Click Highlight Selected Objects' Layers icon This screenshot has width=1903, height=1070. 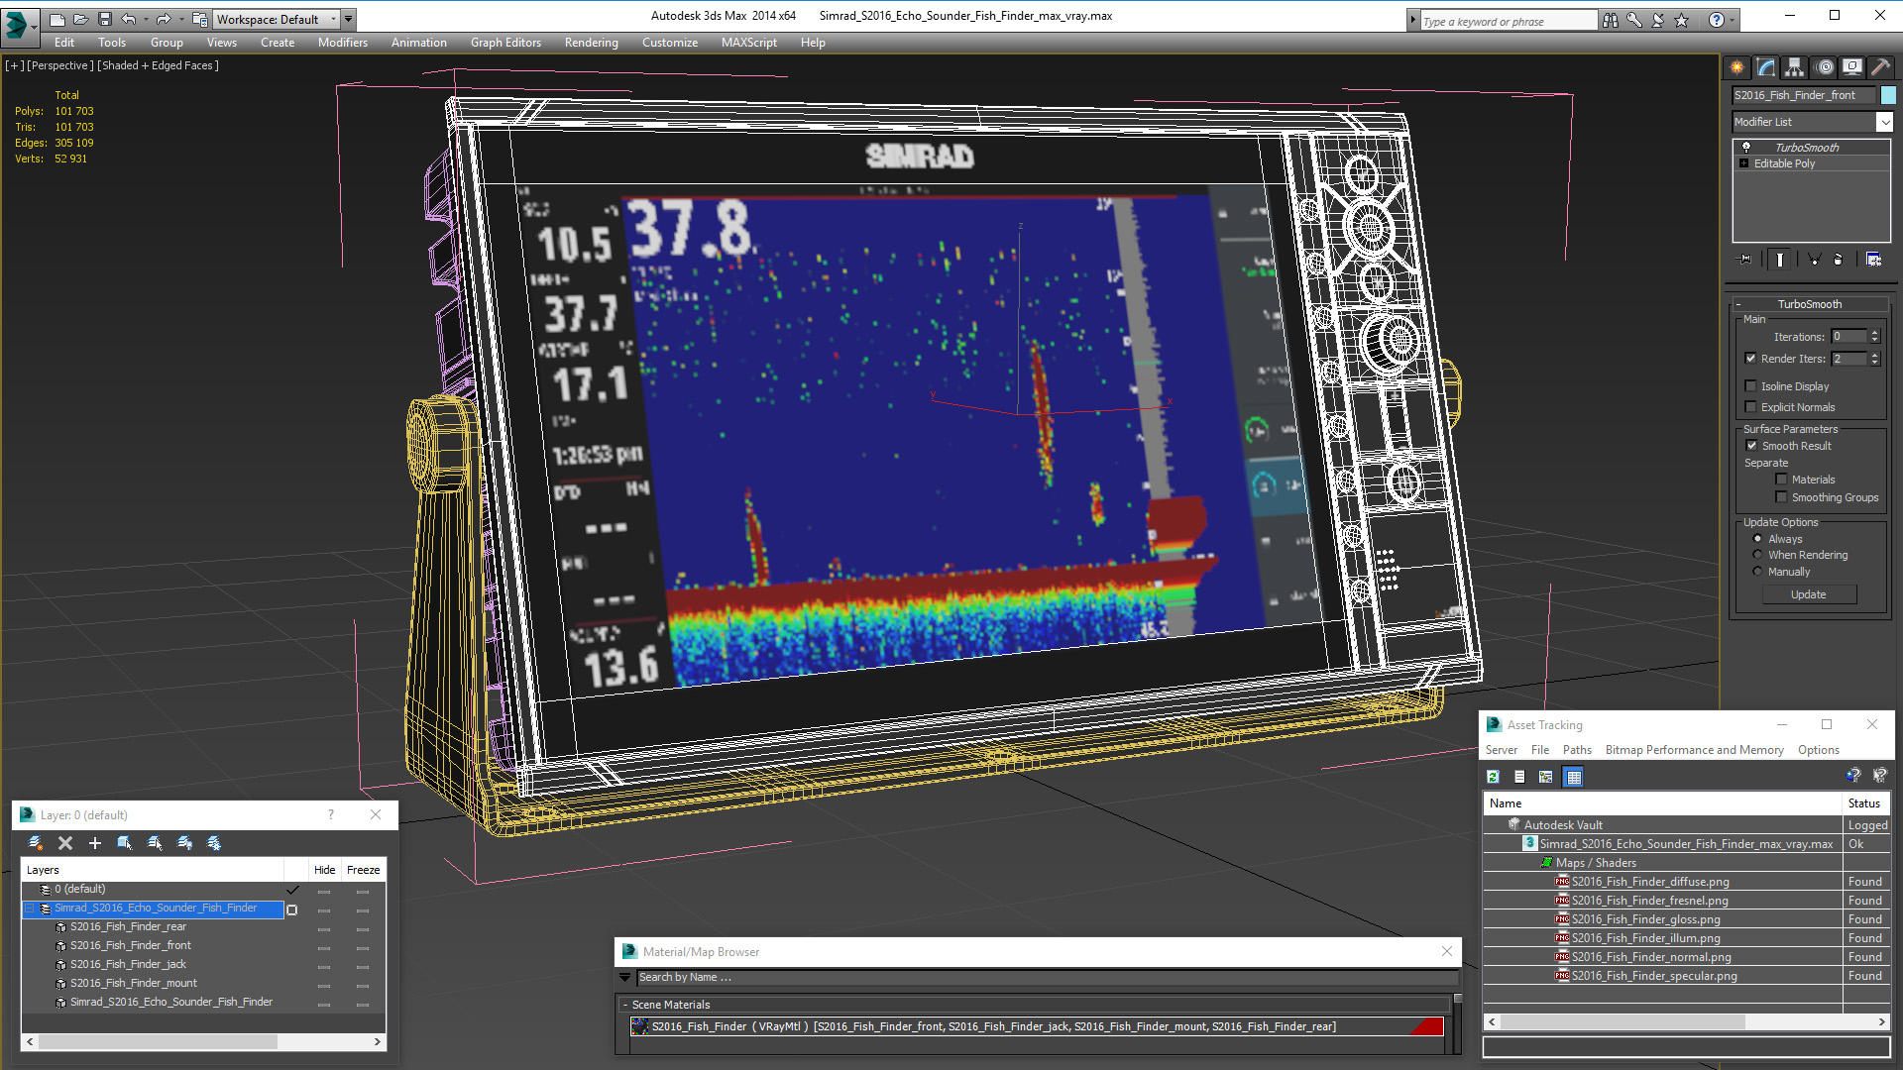pyautogui.click(x=155, y=843)
